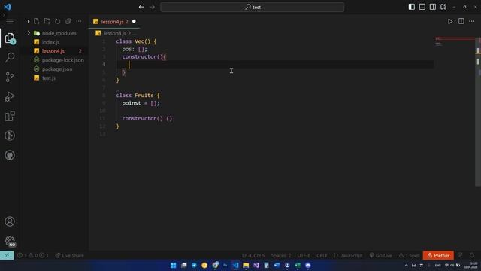Run the code with play button

[x=450, y=21]
